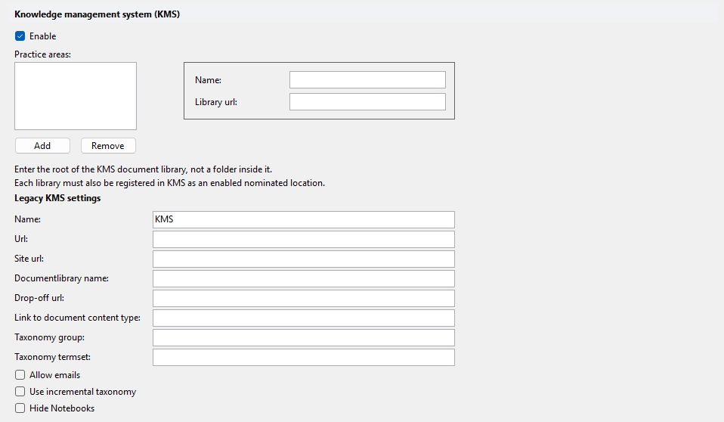Viewport: 724px width, 422px height.
Task: Focus Link to document content type field
Action: point(304,318)
